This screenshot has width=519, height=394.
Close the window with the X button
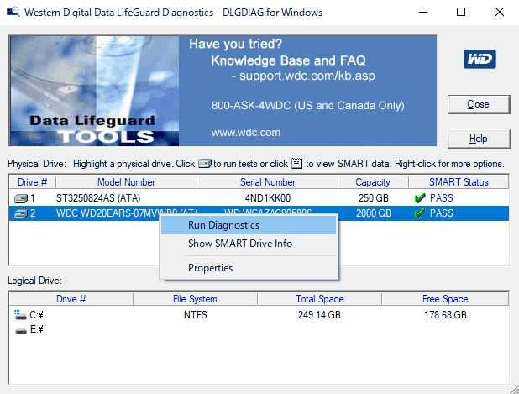(500, 13)
